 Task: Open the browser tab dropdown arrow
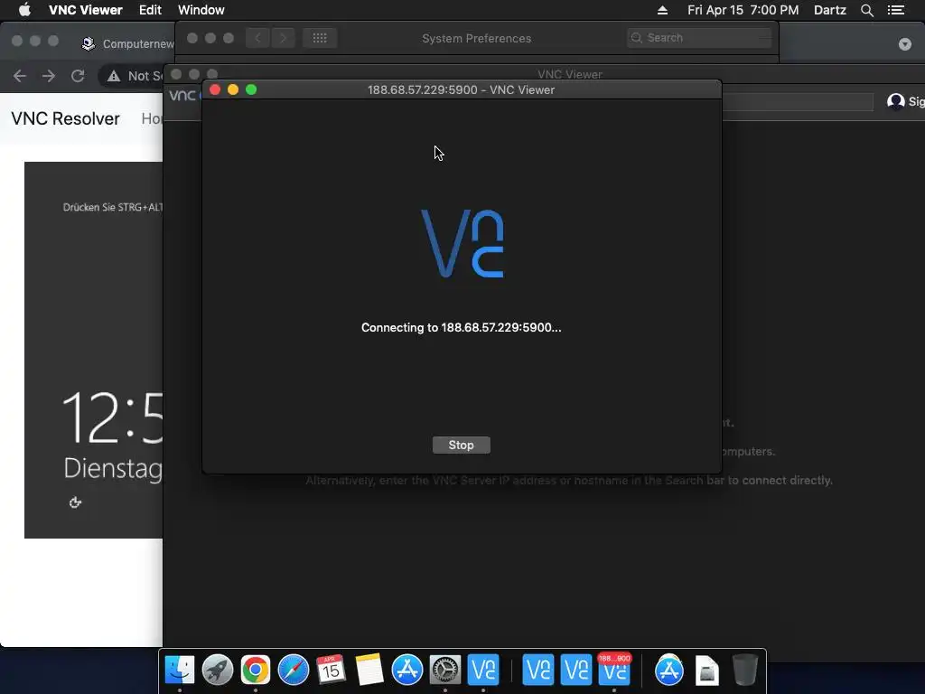tap(904, 44)
